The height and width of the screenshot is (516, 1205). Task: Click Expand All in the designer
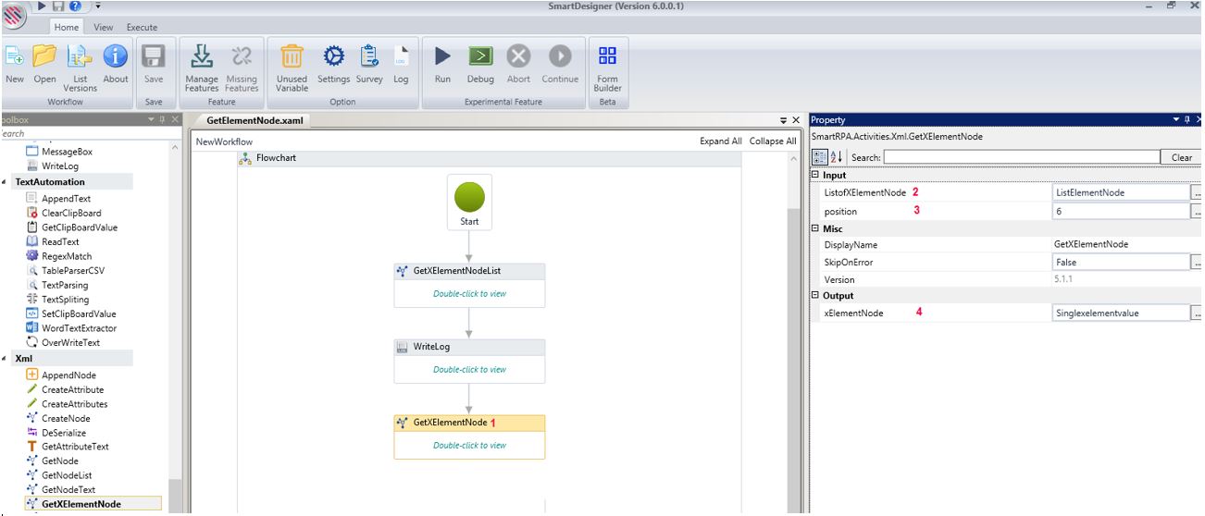coord(720,141)
